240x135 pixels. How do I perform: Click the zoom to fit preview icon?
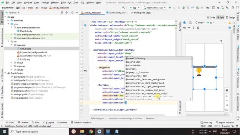(x=227, y=110)
